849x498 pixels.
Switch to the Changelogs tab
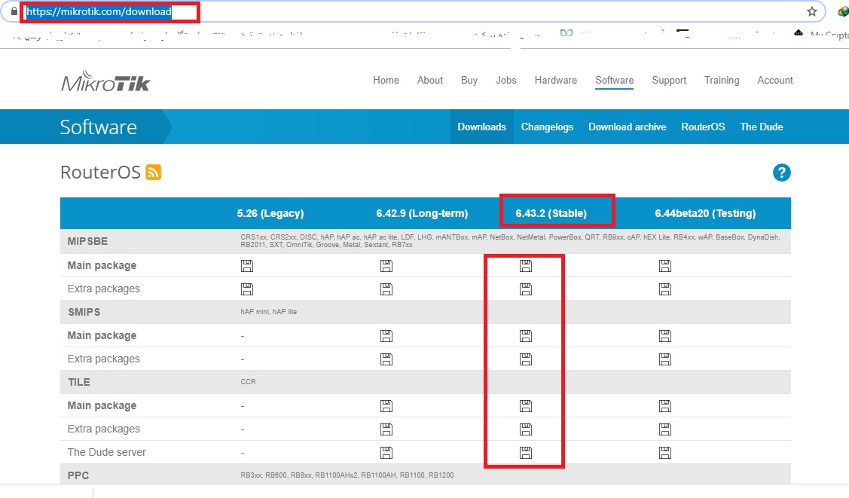(x=548, y=127)
